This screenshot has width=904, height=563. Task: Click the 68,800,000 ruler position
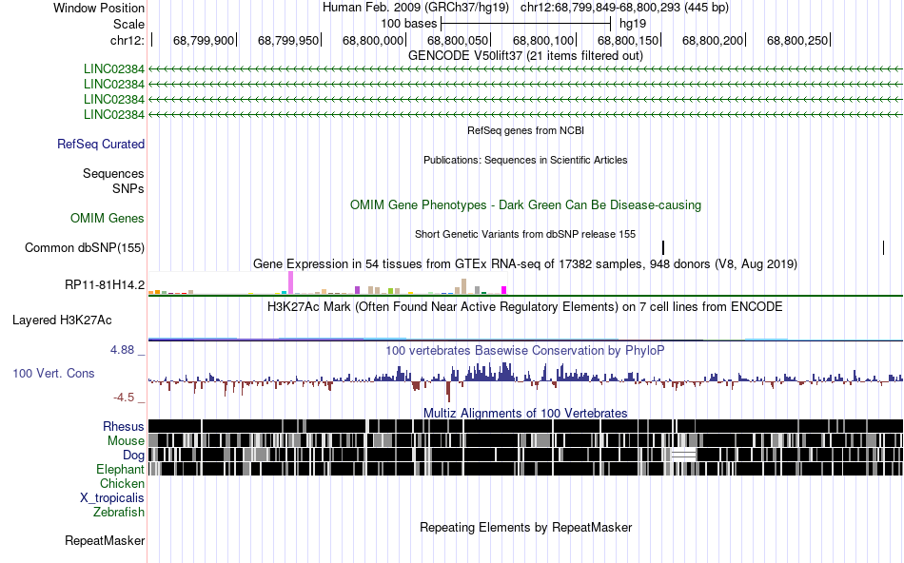(x=373, y=40)
